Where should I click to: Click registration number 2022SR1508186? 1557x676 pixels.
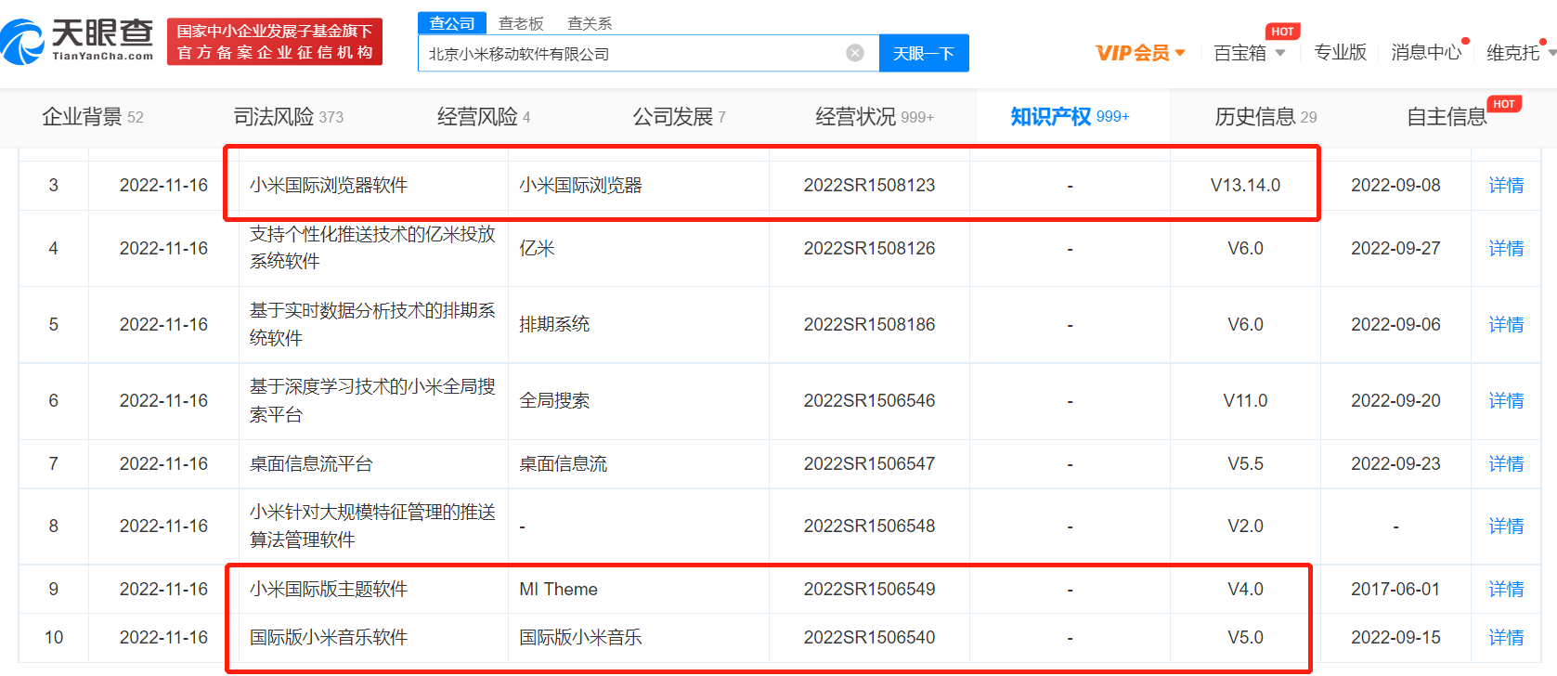[869, 324]
